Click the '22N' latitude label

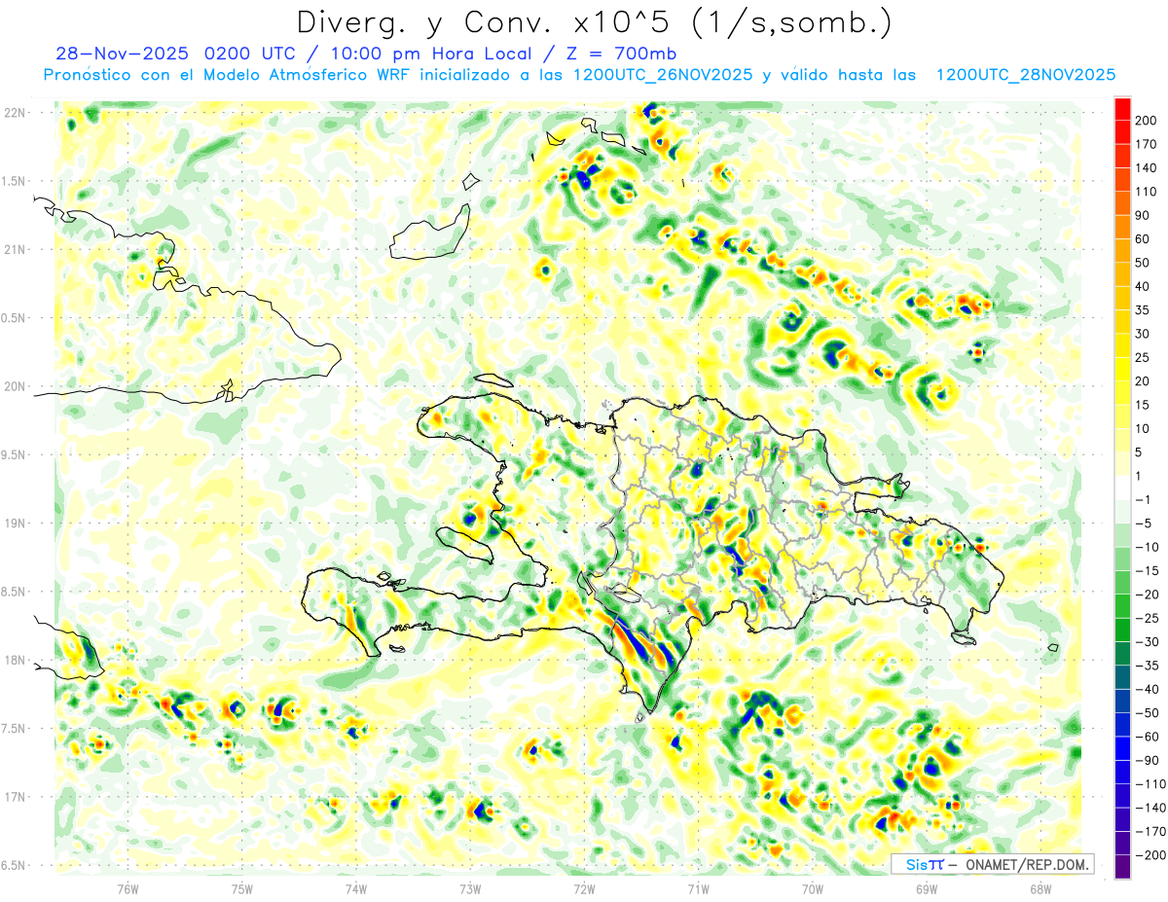click(x=15, y=113)
